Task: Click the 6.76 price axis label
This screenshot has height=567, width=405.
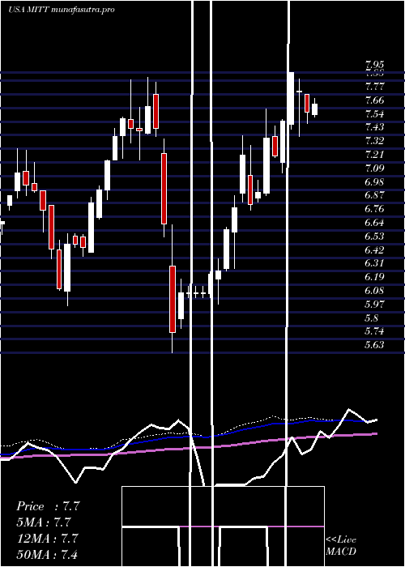Action: 374,209
